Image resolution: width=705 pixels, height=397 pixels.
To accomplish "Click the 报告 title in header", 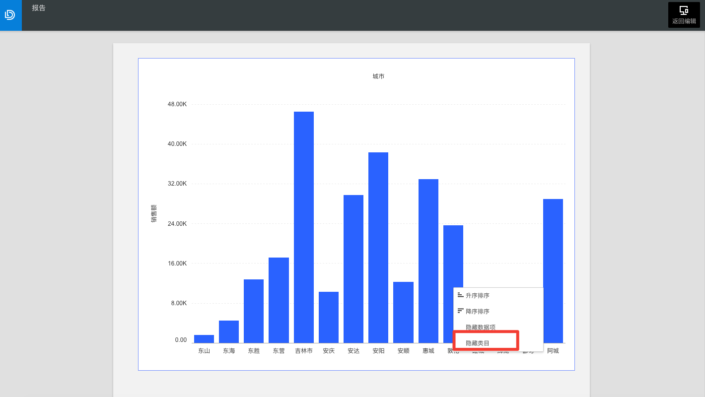I will pos(39,8).
